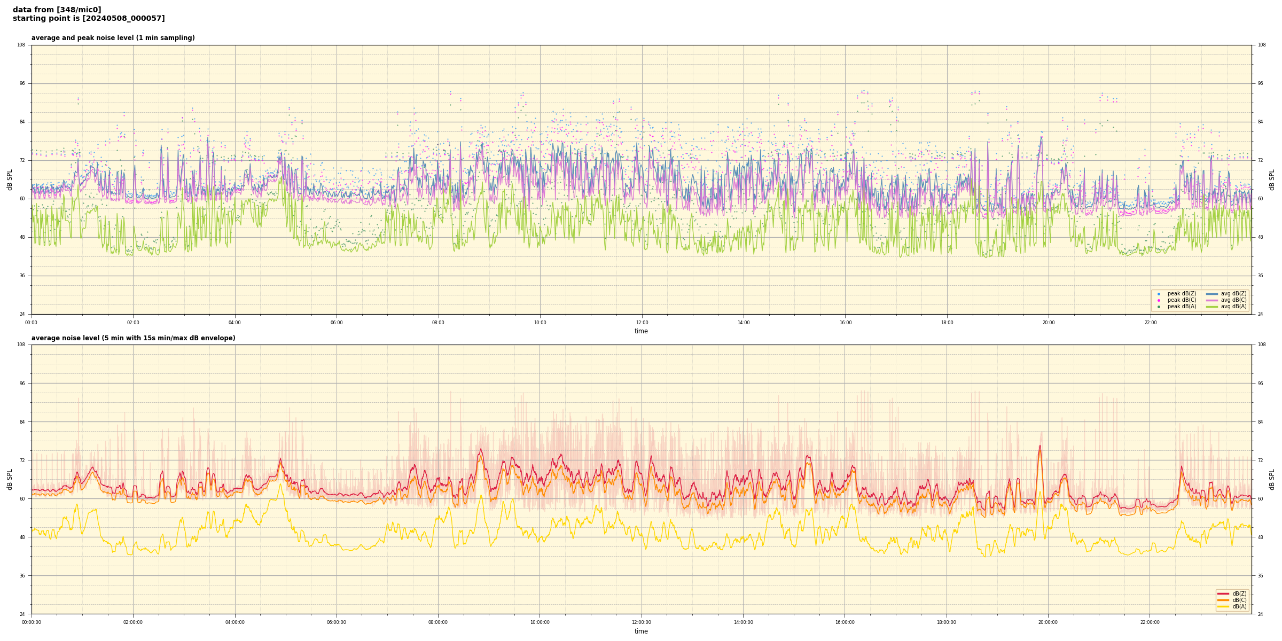This screenshot has width=1282, height=641.
Task: Click the 06:00 tick label on top chart
Action: point(337,323)
